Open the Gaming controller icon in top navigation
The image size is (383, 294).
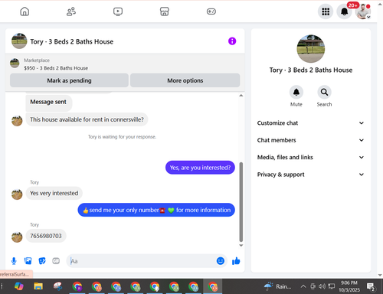pyautogui.click(x=211, y=11)
